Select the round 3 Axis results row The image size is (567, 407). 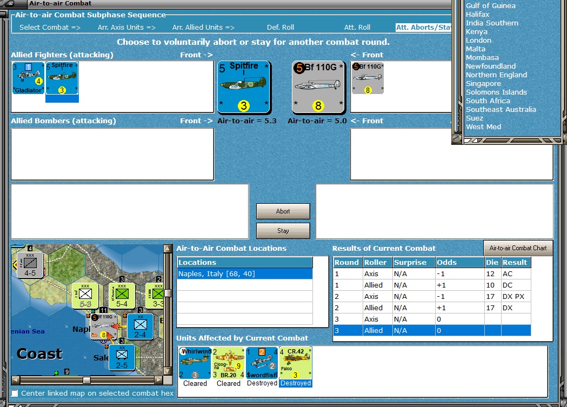click(x=432, y=319)
